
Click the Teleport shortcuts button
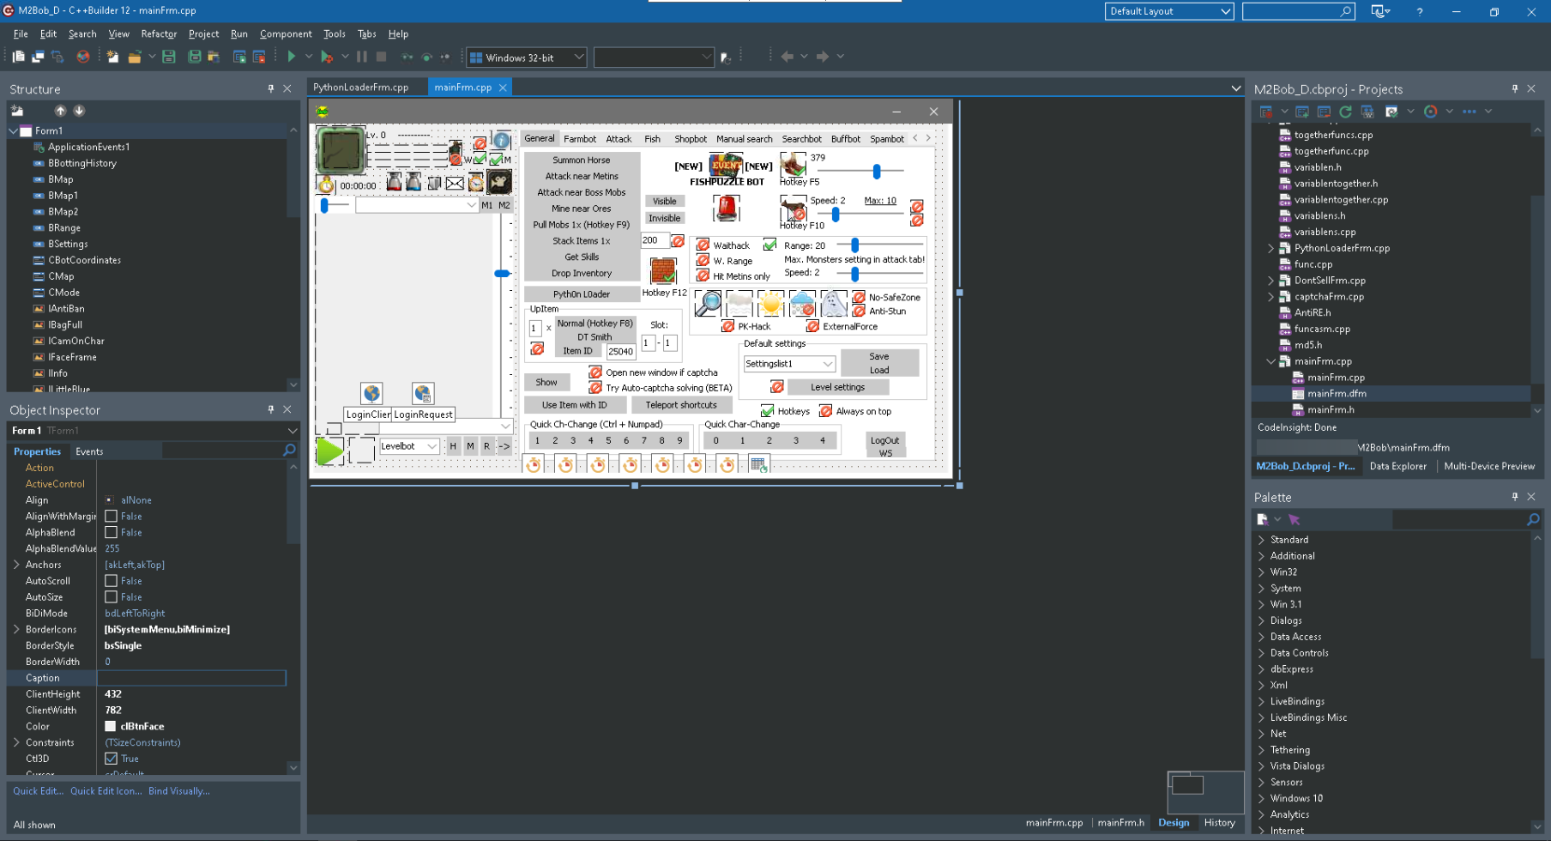tap(681, 405)
